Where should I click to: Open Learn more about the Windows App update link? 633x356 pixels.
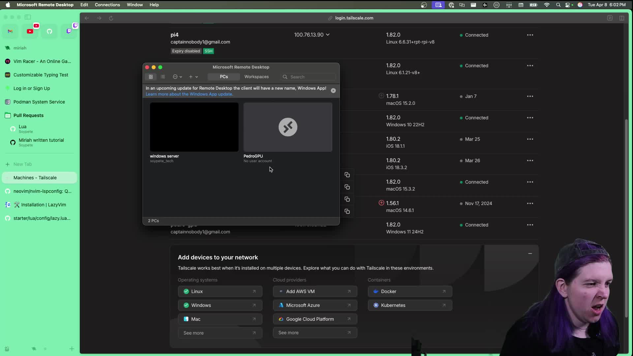click(189, 94)
